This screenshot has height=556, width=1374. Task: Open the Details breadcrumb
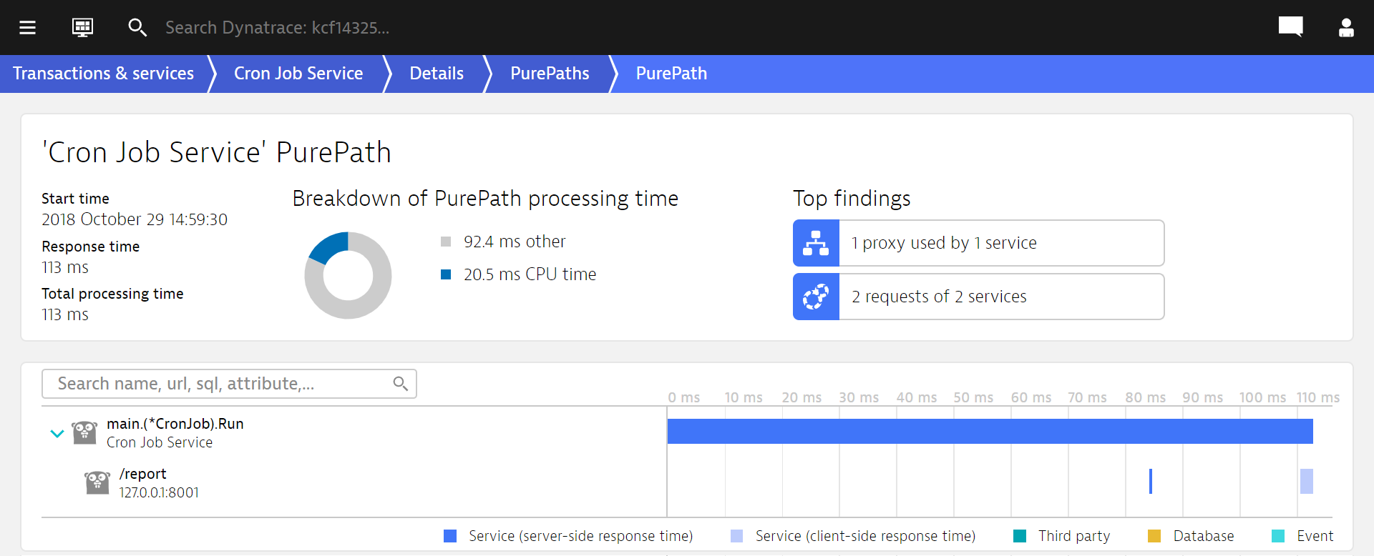click(437, 74)
